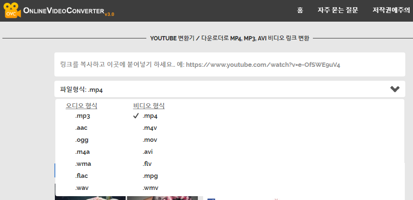Click the OVC camera logo icon

tap(12, 11)
